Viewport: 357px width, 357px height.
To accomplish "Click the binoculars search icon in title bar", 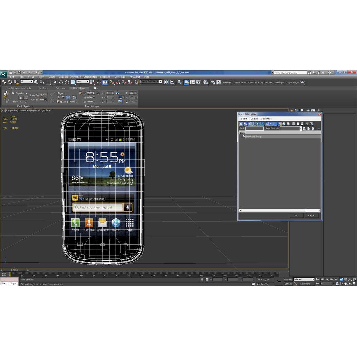I will [309, 73].
